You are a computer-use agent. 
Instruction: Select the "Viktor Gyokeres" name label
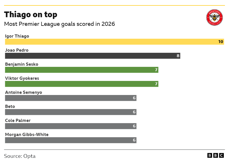click(x=22, y=78)
